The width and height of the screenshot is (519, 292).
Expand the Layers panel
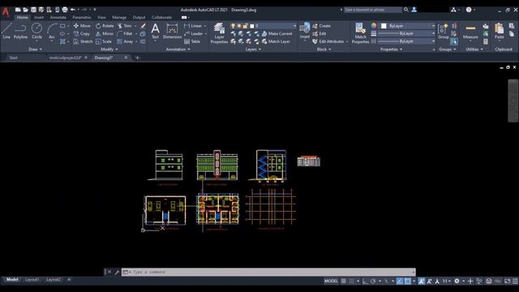pyautogui.click(x=253, y=49)
